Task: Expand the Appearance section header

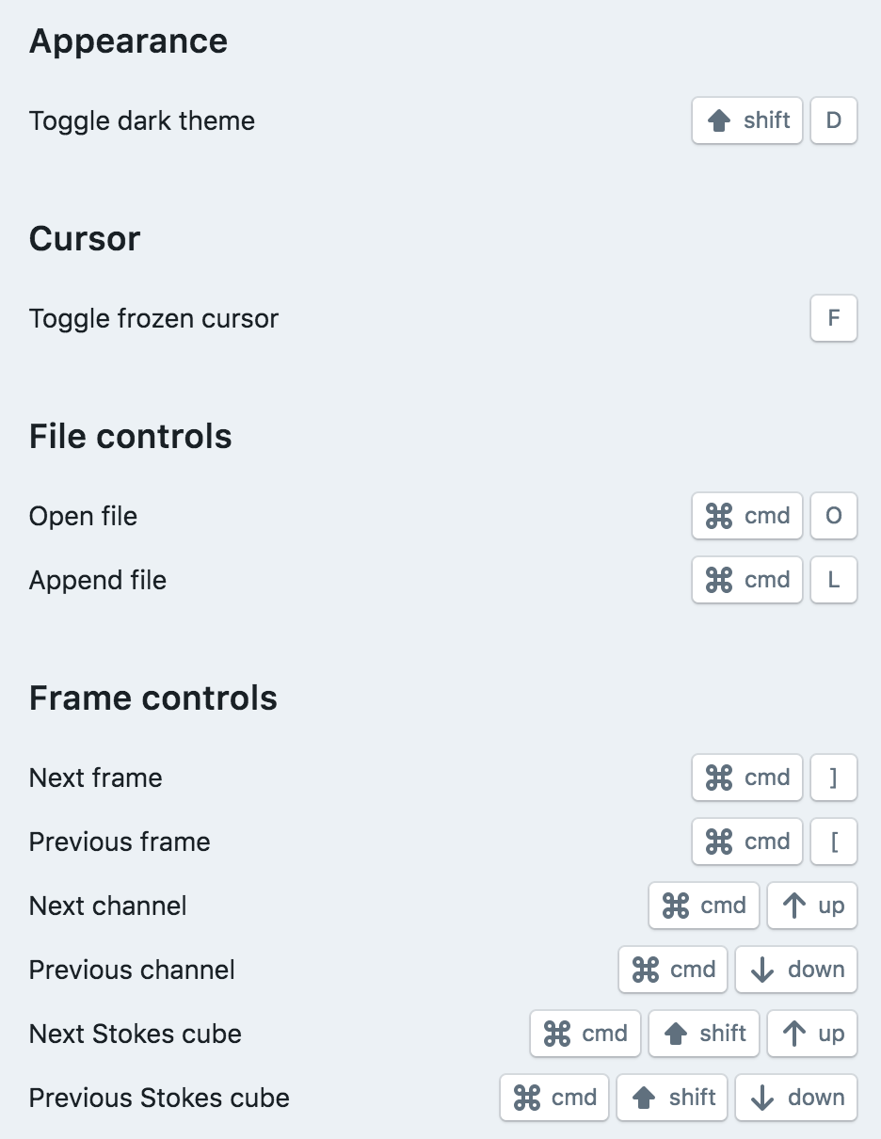Action: click(129, 40)
